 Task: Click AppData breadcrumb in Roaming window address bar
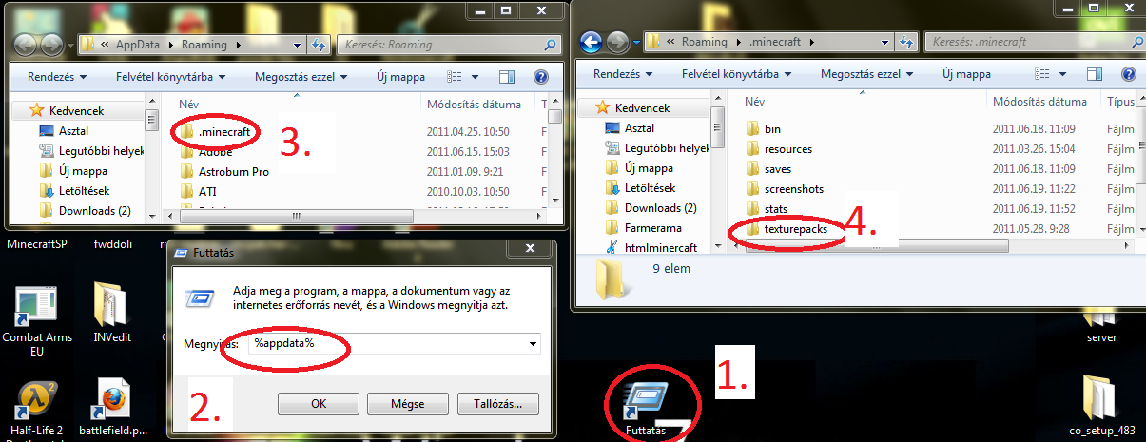pos(137,45)
